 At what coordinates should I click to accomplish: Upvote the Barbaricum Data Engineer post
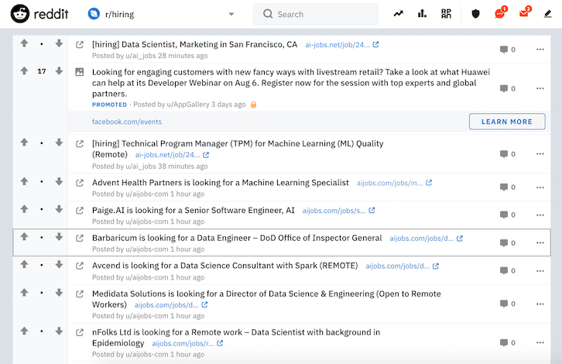pos(24,237)
